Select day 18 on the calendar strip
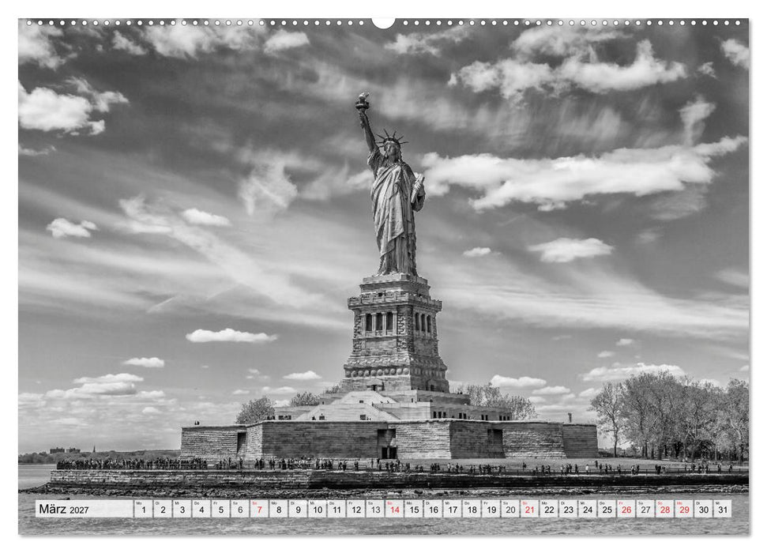Viewport: 767px width, 553px height. 472,509
